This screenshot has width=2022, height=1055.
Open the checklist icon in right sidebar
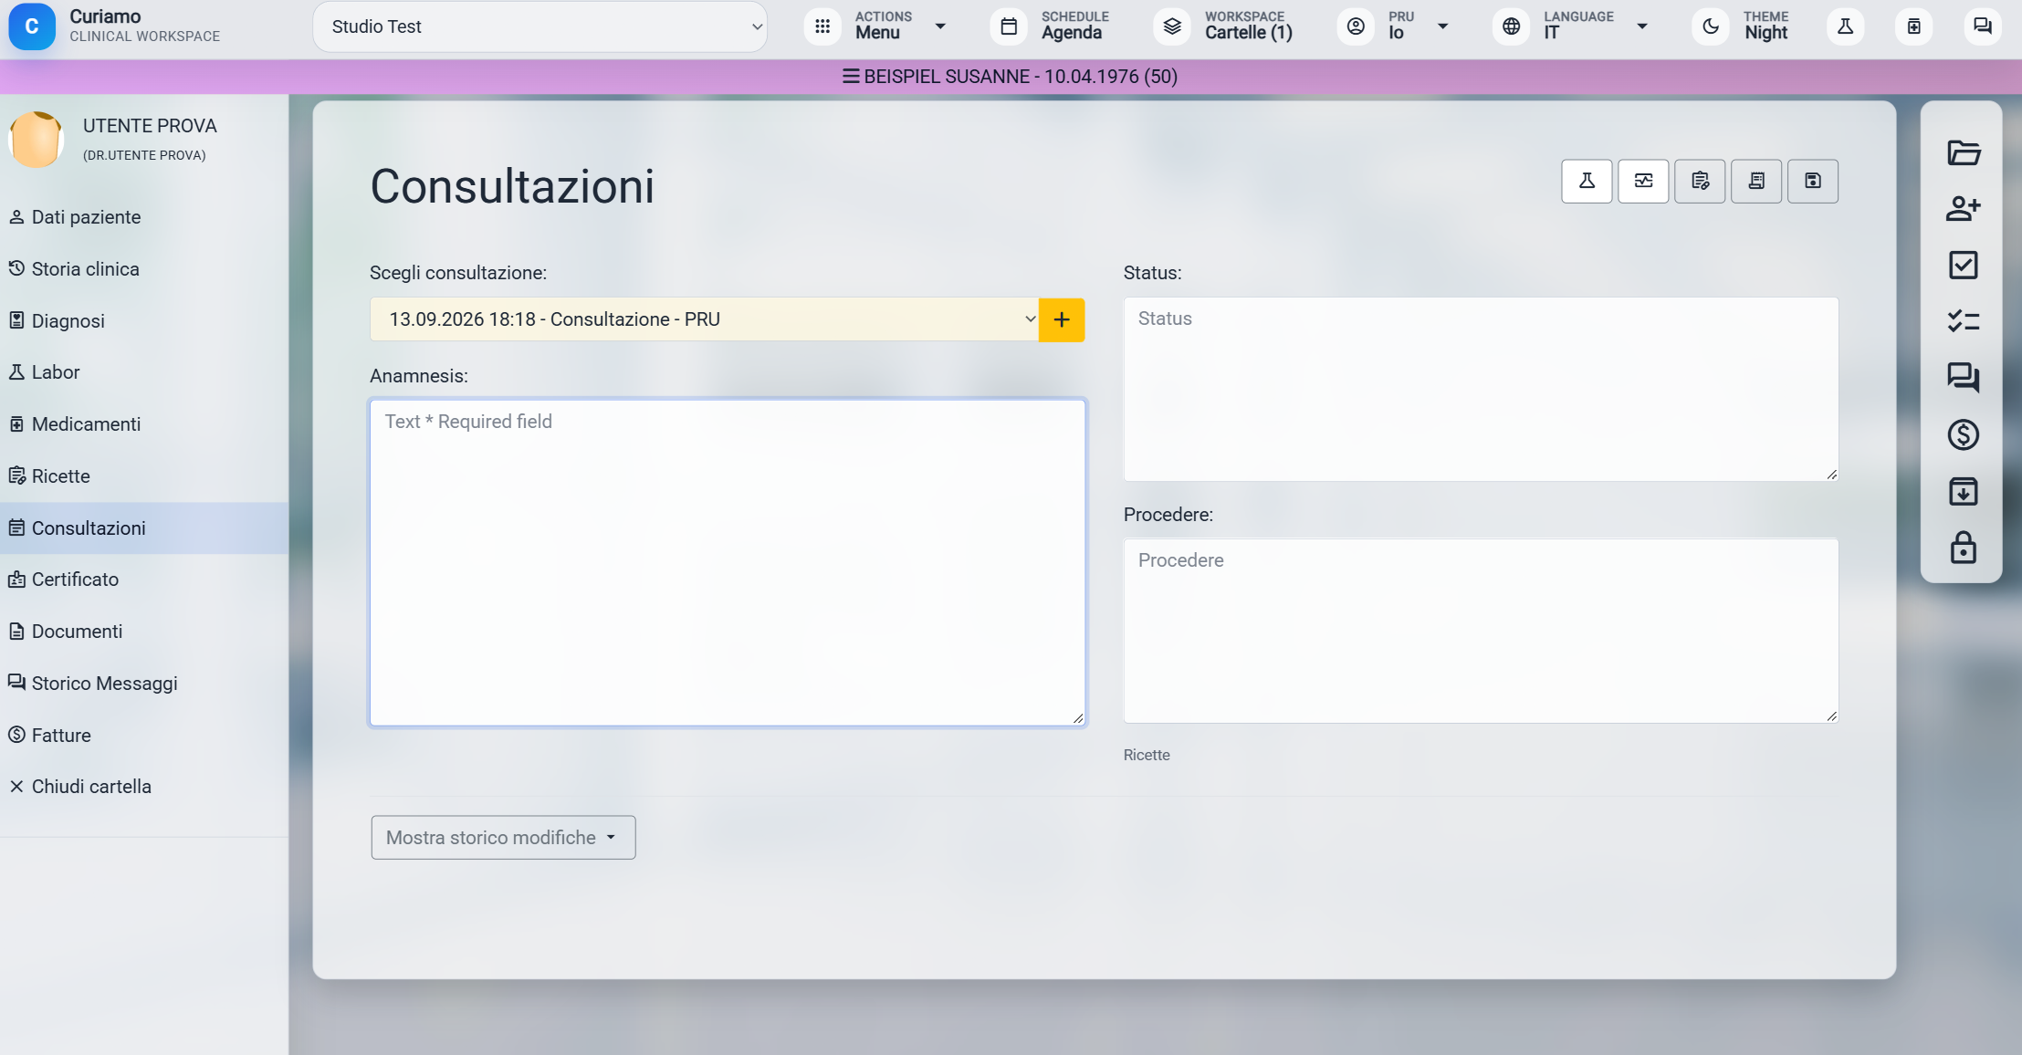pos(1963,321)
